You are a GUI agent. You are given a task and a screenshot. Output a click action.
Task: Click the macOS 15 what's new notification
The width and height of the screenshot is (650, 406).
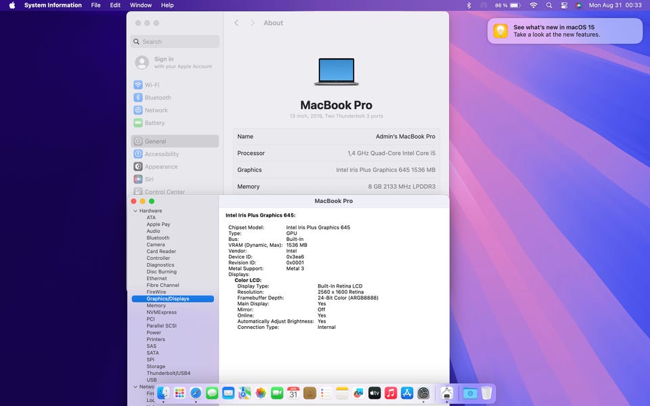[x=565, y=30]
